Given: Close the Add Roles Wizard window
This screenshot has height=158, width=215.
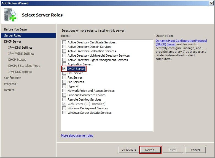Looking at the screenshot, I should (x=211, y=3).
